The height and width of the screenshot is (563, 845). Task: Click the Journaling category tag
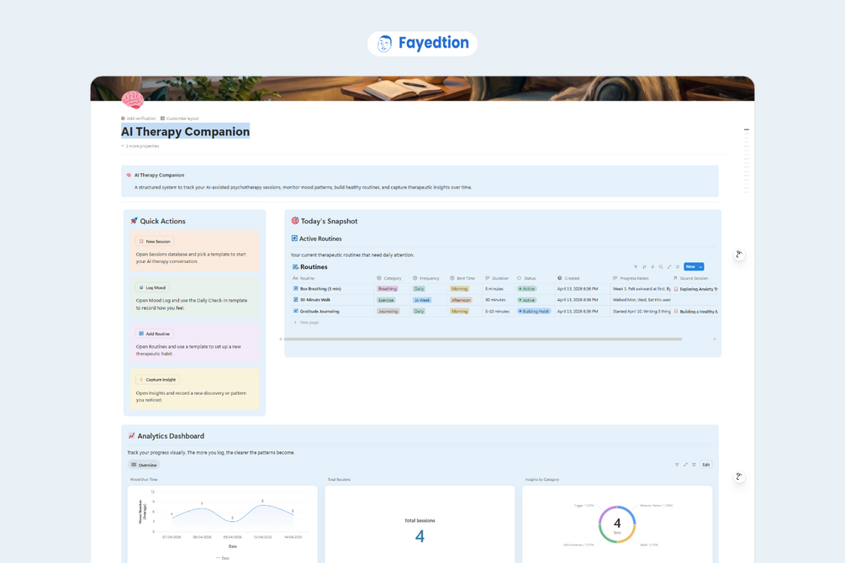(x=388, y=312)
